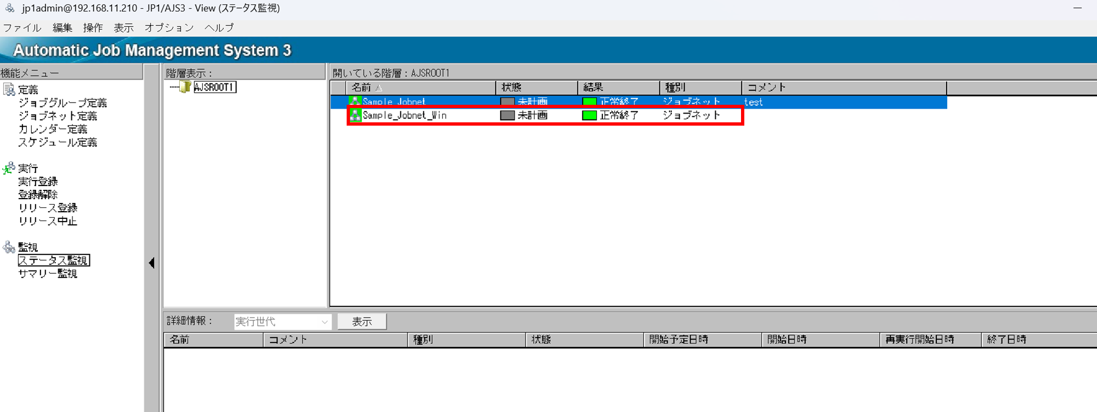Click green 正常終了 status square for Sample_Jobnet_Win
The width and height of the screenshot is (1097, 412).
point(589,115)
